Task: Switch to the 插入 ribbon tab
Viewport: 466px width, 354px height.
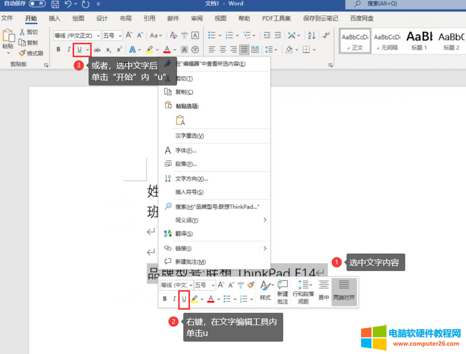Action: (55, 18)
